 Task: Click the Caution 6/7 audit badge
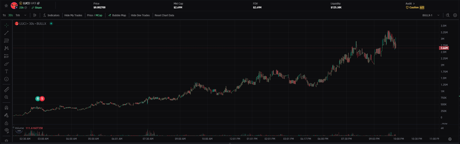(x=415, y=7)
